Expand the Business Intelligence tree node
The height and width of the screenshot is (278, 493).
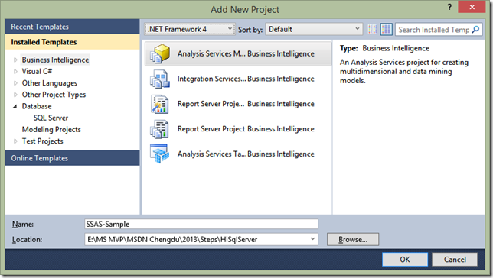(x=15, y=60)
